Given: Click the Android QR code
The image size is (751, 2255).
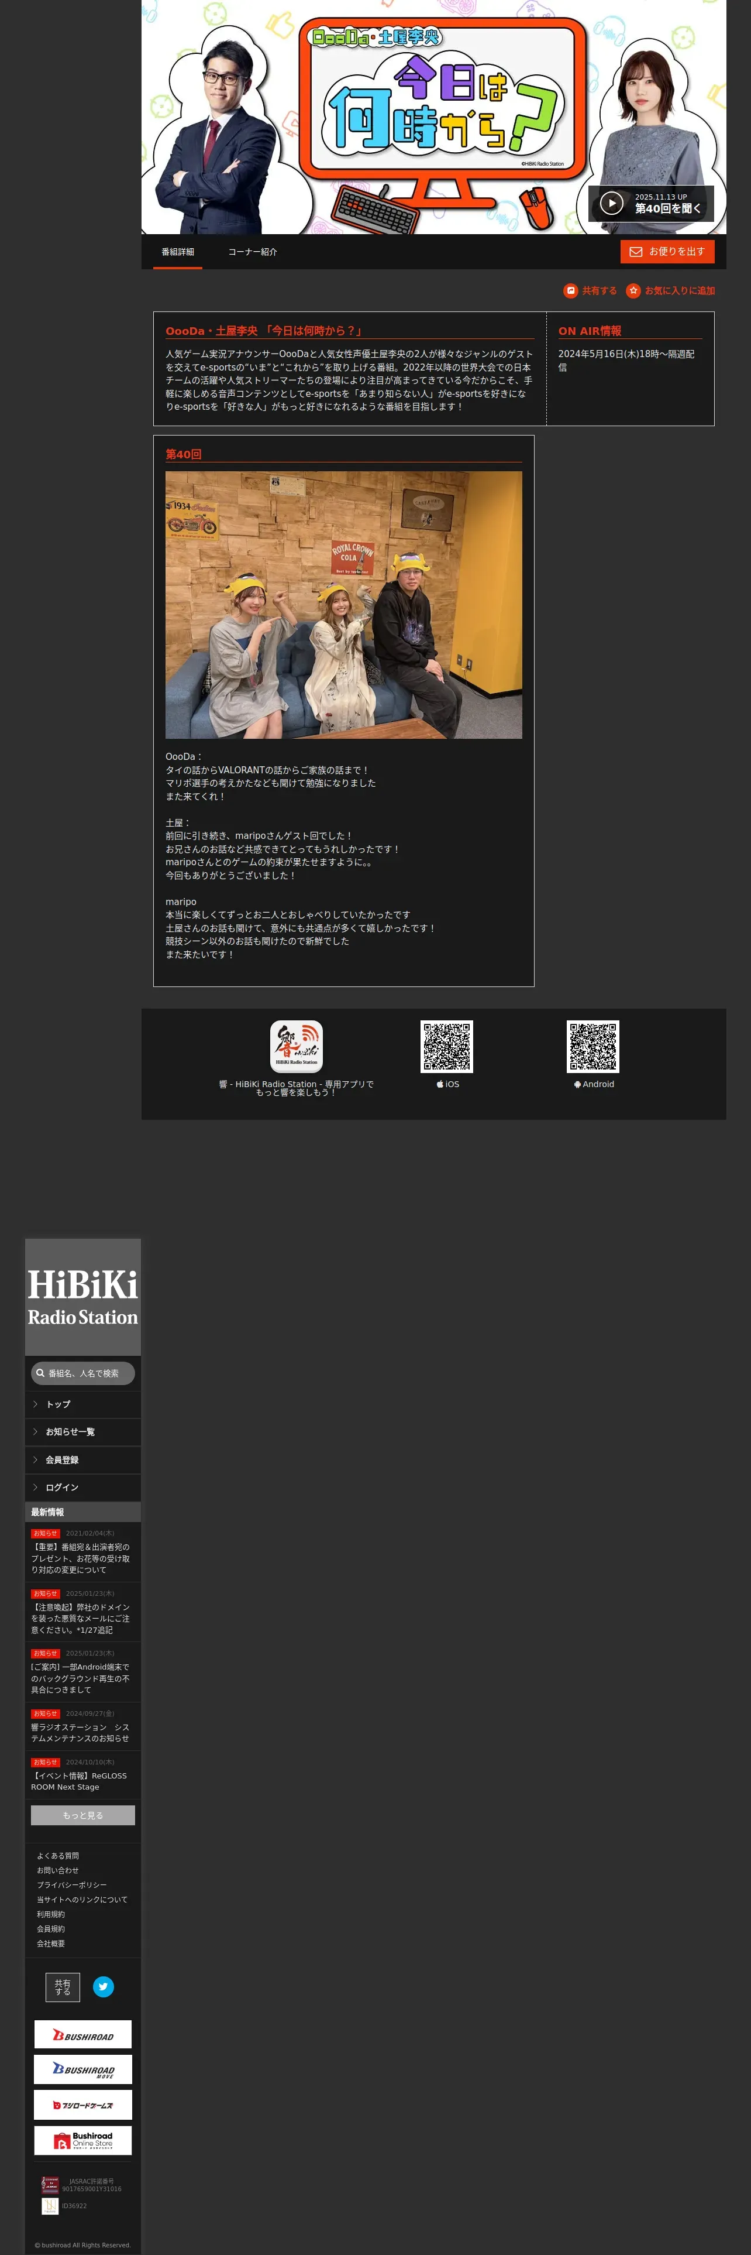Looking at the screenshot, I should [x=592, y=1046].
